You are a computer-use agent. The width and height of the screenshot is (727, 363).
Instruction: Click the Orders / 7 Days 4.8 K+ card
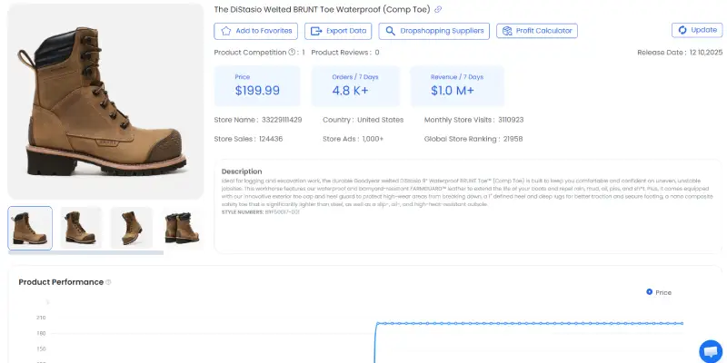point(355,86)
